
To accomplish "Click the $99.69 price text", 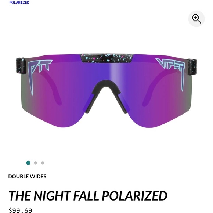I will tap(20, 210).
